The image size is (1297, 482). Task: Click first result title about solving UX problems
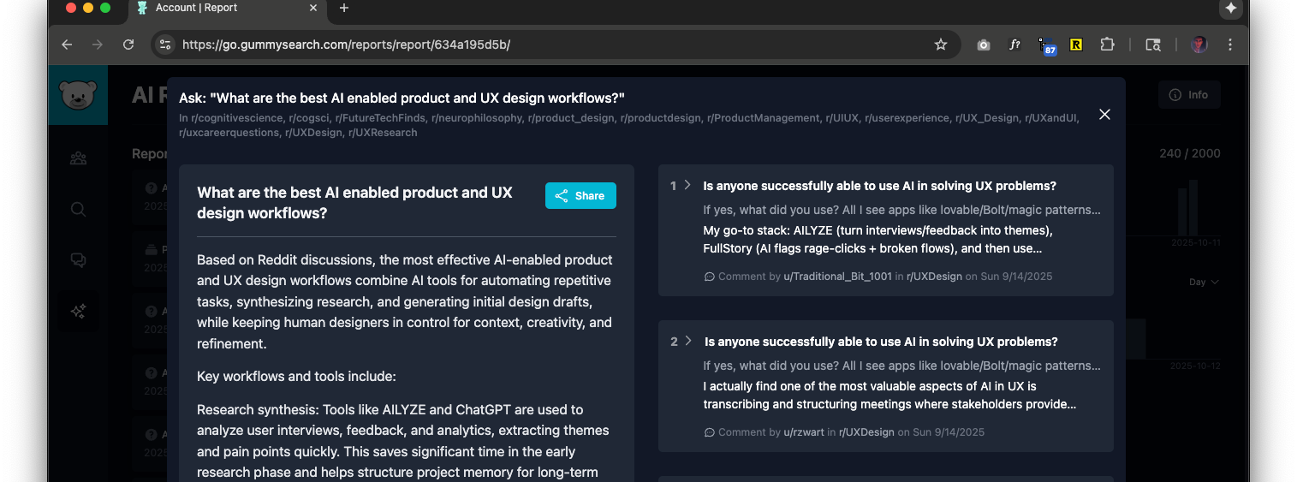point(879,186)
